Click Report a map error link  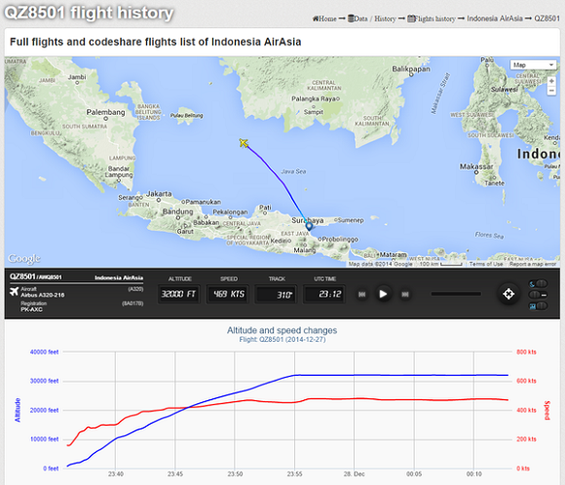click(533, 264)
